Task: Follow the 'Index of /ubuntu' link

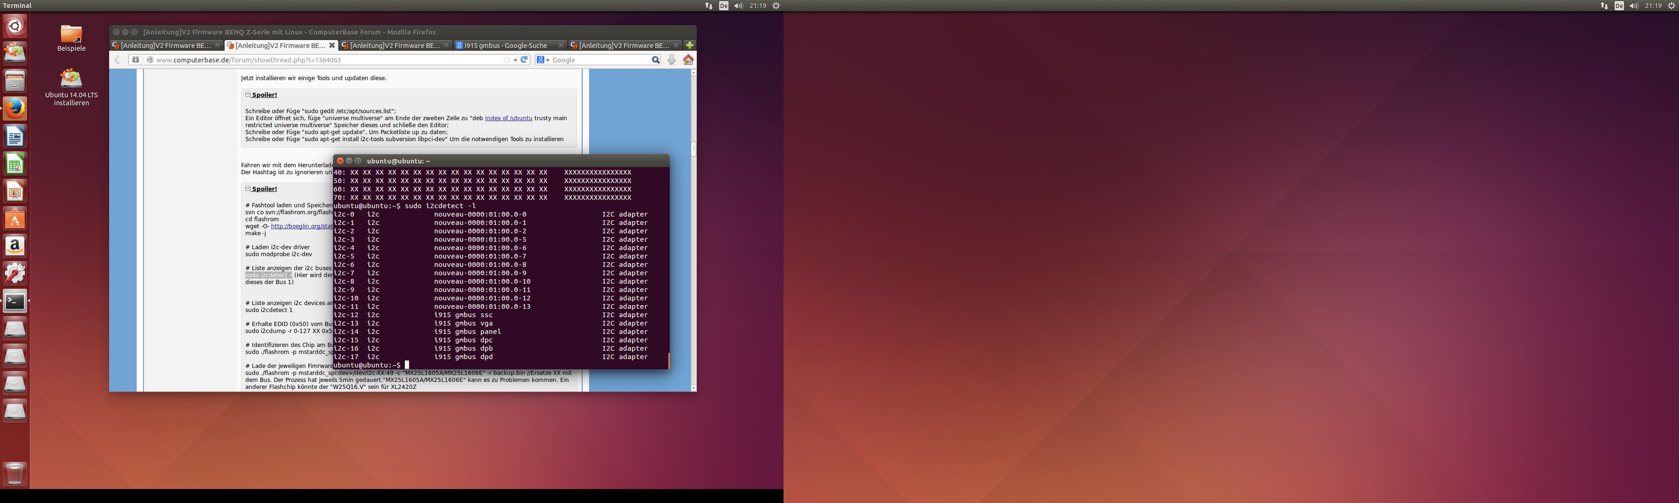Action: tap(509, 118)
